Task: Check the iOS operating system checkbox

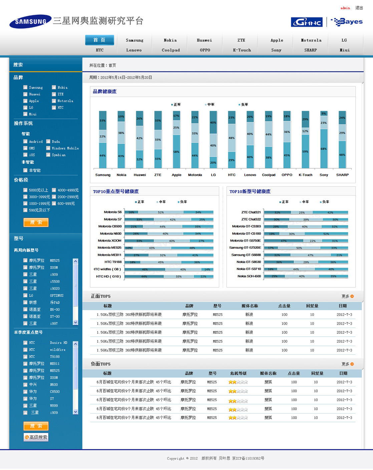Action: click(x=25, y=155)
